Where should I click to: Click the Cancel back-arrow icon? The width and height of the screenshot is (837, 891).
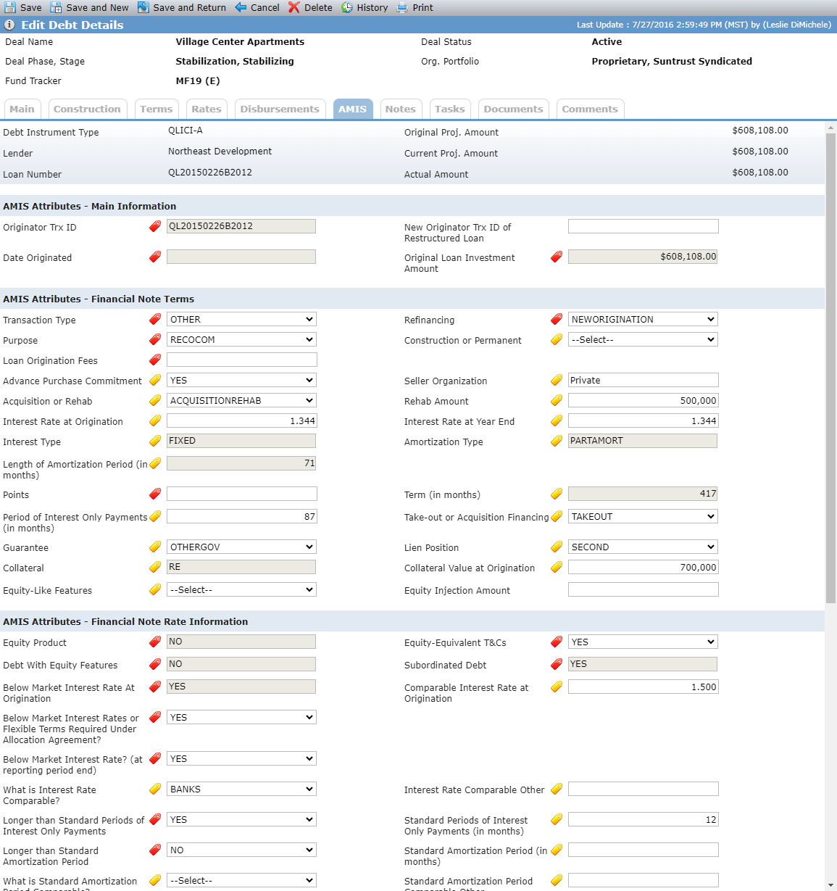(241, 7)
